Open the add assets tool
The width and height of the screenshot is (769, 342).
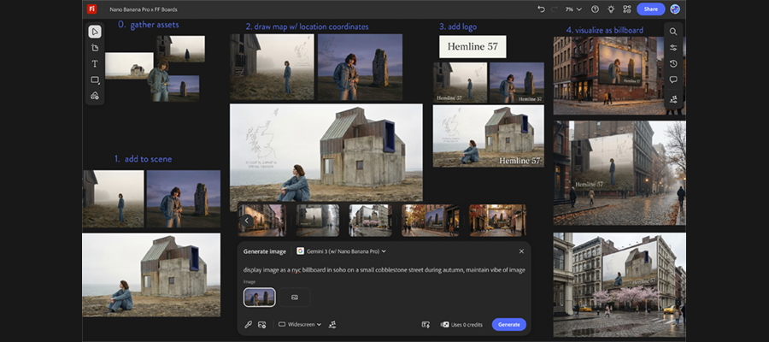click(x=95, y=95)
